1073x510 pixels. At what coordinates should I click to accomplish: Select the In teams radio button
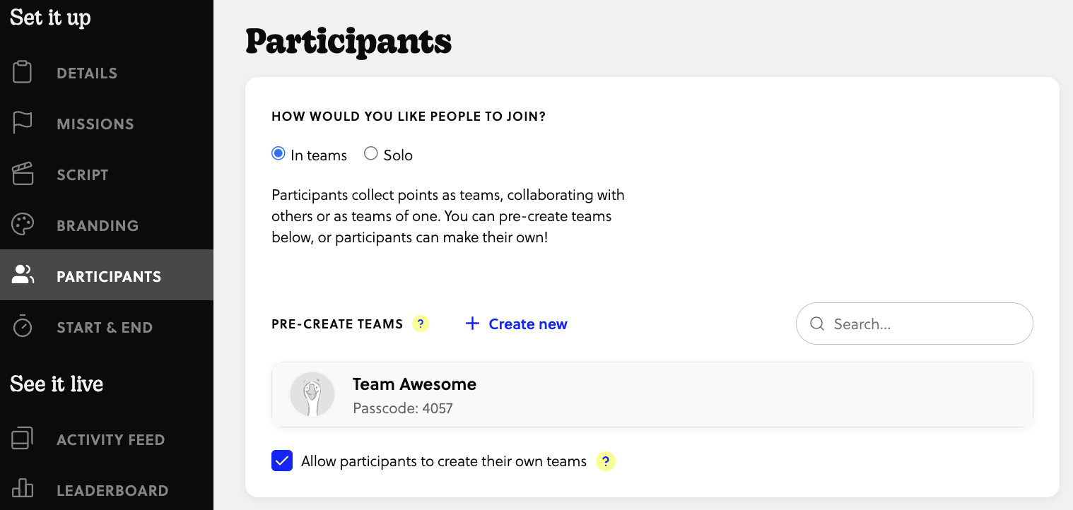pos(278,153)
